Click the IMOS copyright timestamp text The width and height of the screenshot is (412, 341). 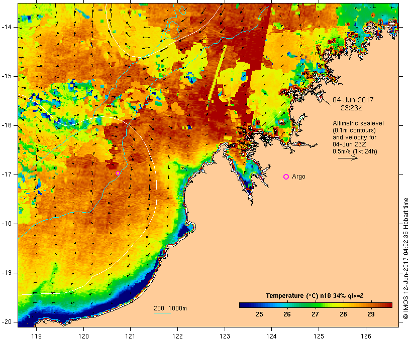[x=405, y=258]
